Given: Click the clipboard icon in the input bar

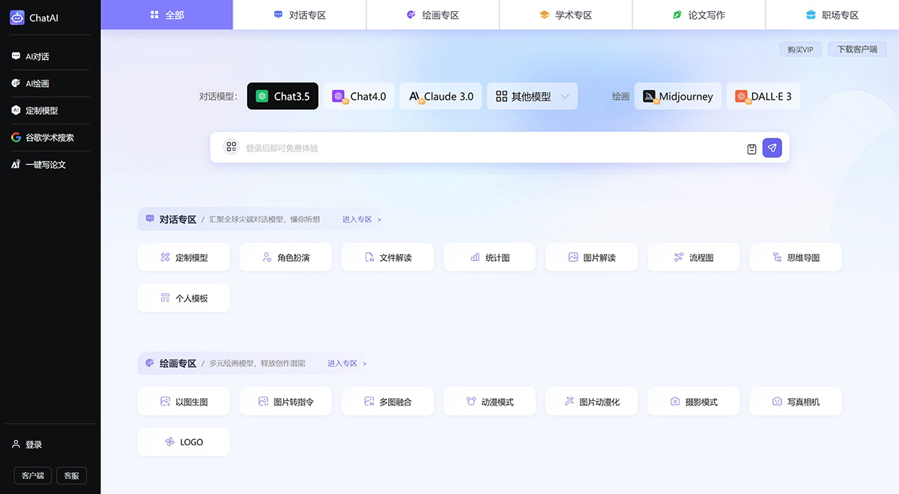Looking at the screenshot, I should click(x=751, y=148).
